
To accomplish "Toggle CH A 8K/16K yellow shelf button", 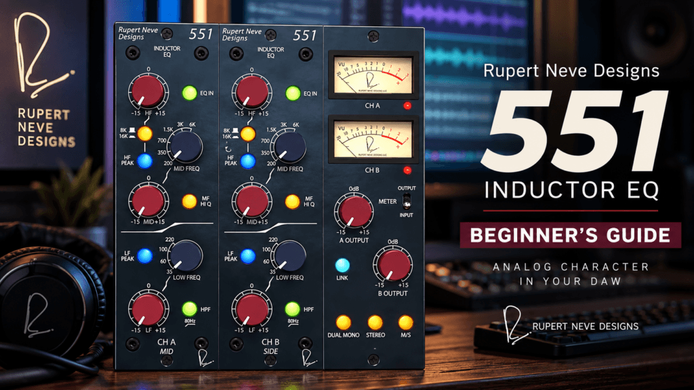I will [145, 133].
